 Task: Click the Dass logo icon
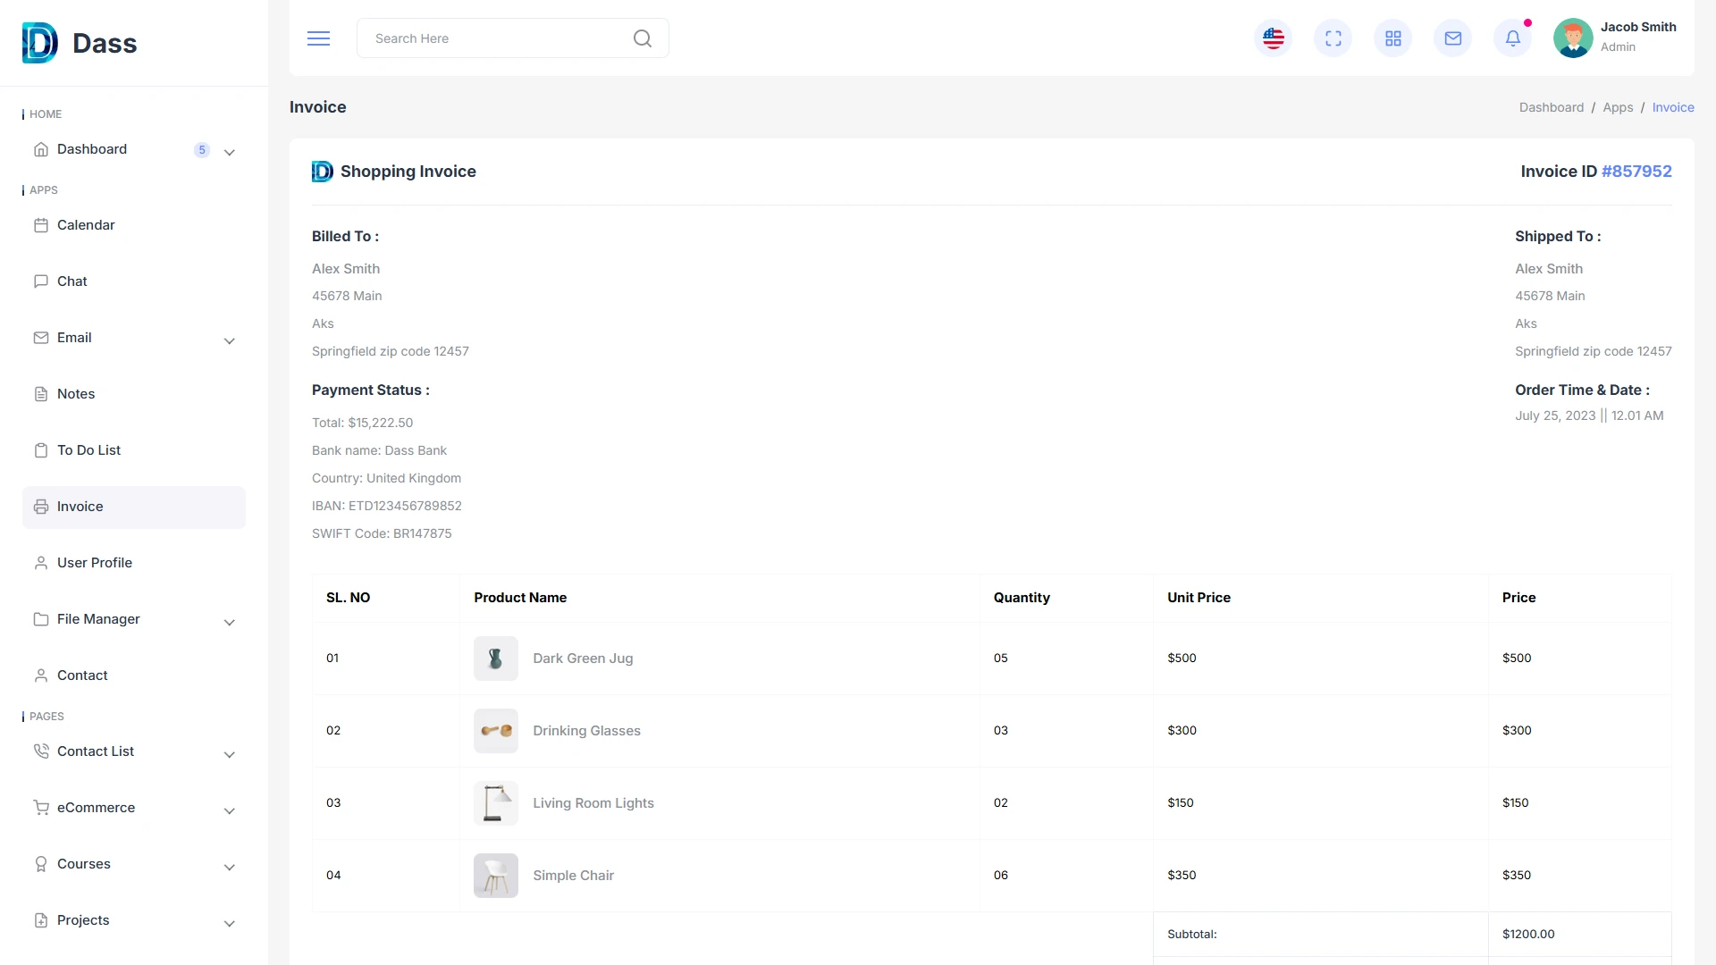tap(39, 43)
